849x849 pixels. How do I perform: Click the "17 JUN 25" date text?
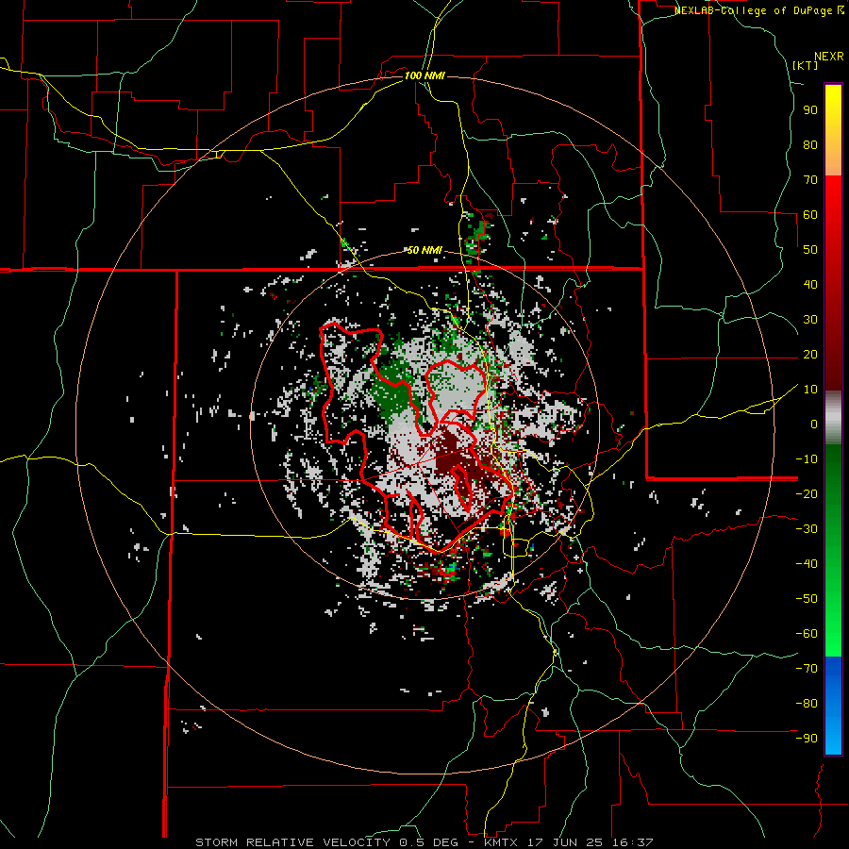(565, 842)
